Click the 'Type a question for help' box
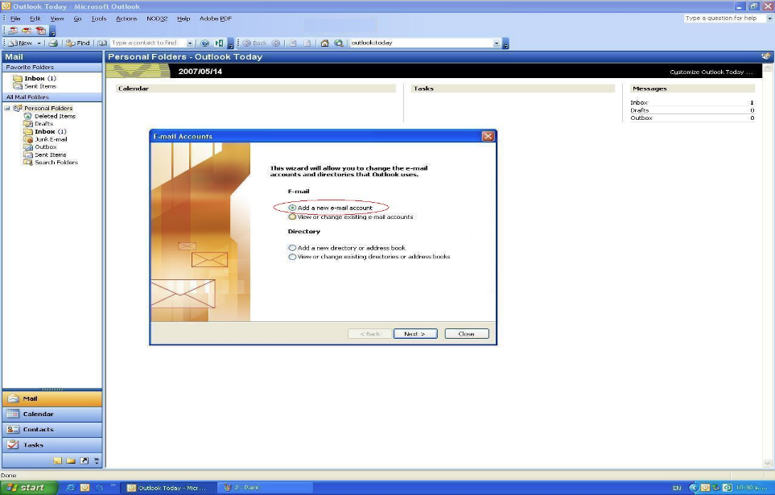 [x=724, y=18]
